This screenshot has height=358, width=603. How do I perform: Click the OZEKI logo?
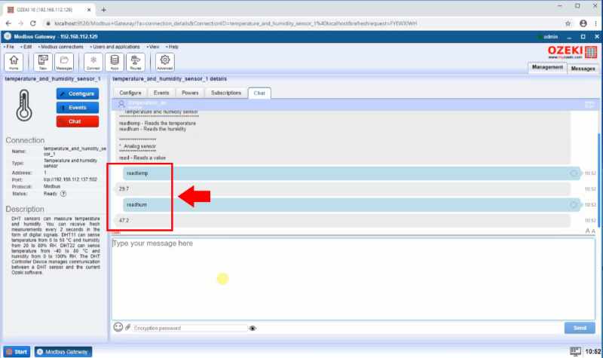(x=572, y=52)
